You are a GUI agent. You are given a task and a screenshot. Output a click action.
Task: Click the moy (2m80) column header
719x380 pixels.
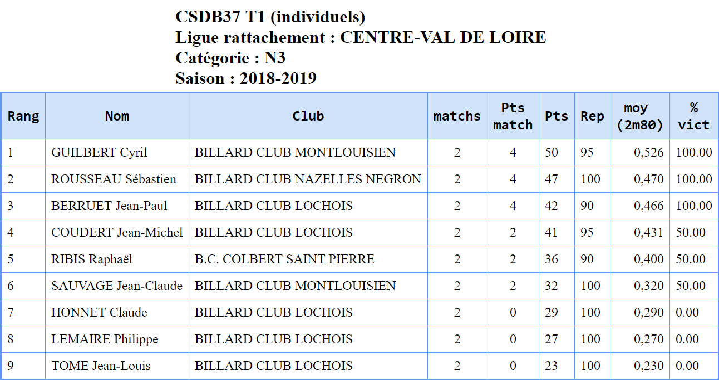[x=640, y=116]
